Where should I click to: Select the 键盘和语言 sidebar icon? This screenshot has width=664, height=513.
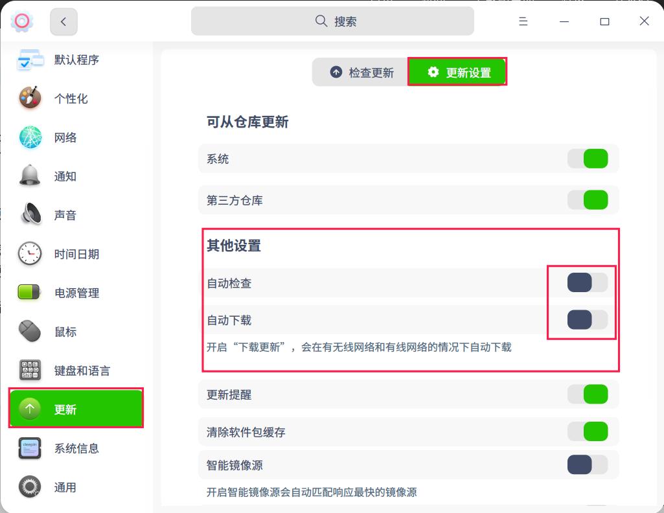coord(30,370)
